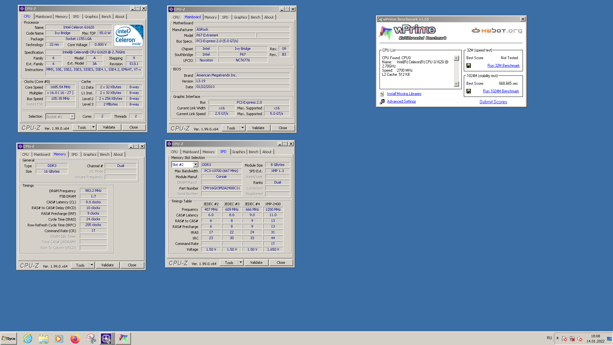The image size is (613, 345).
Task: Open Tools dropdown arrow in processor window
Action: 94,127
